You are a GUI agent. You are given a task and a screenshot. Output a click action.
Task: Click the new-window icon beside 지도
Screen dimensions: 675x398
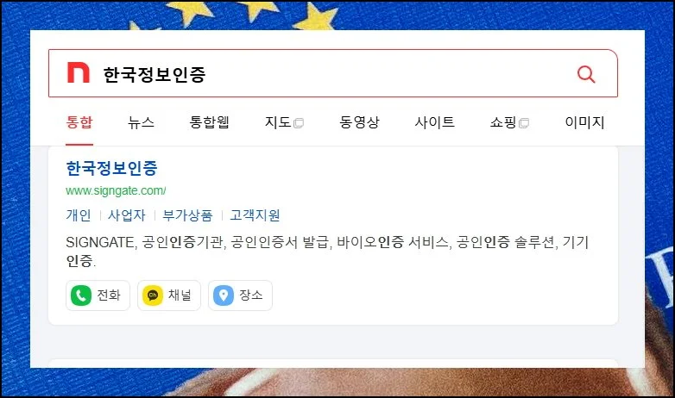pyautogui.click(x=299, y=123)
